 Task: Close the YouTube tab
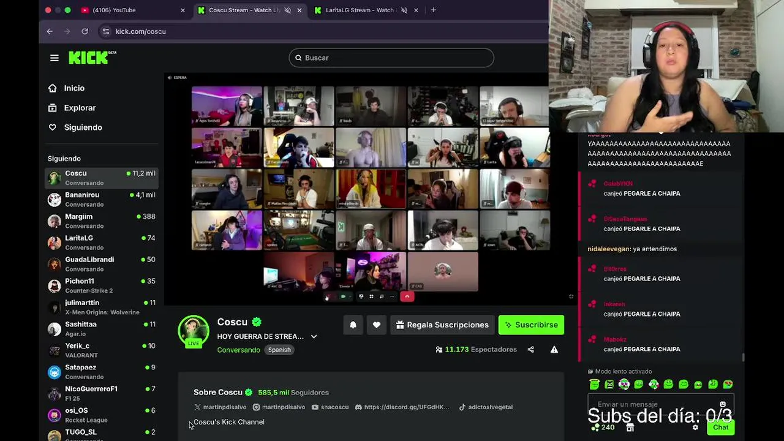pyautogui.click(x=183, y=10)
